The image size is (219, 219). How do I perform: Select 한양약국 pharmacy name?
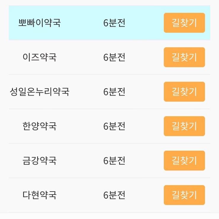(39, 126)
